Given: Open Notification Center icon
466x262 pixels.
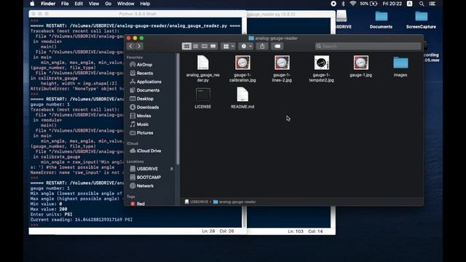Looking at the screenshot, I should [433, 4].
